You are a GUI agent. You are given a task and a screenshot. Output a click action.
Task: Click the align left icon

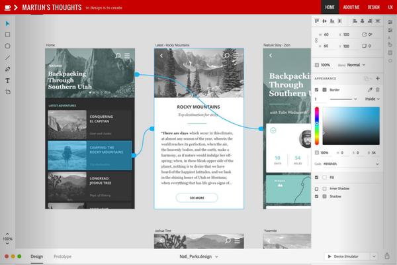(x=355, y=21)
